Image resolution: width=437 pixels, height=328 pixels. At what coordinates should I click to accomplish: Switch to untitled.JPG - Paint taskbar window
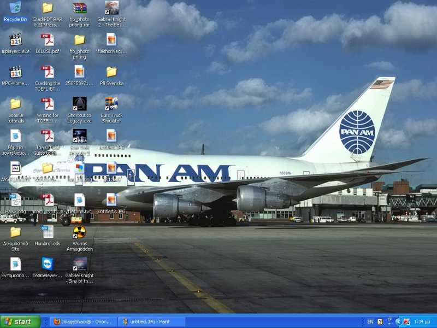(x=151, y=321)
